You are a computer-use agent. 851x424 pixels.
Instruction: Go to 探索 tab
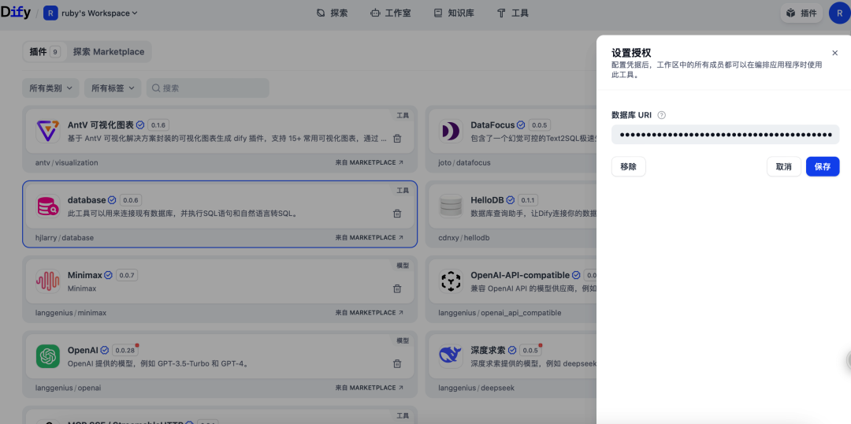tap(332, 13)
